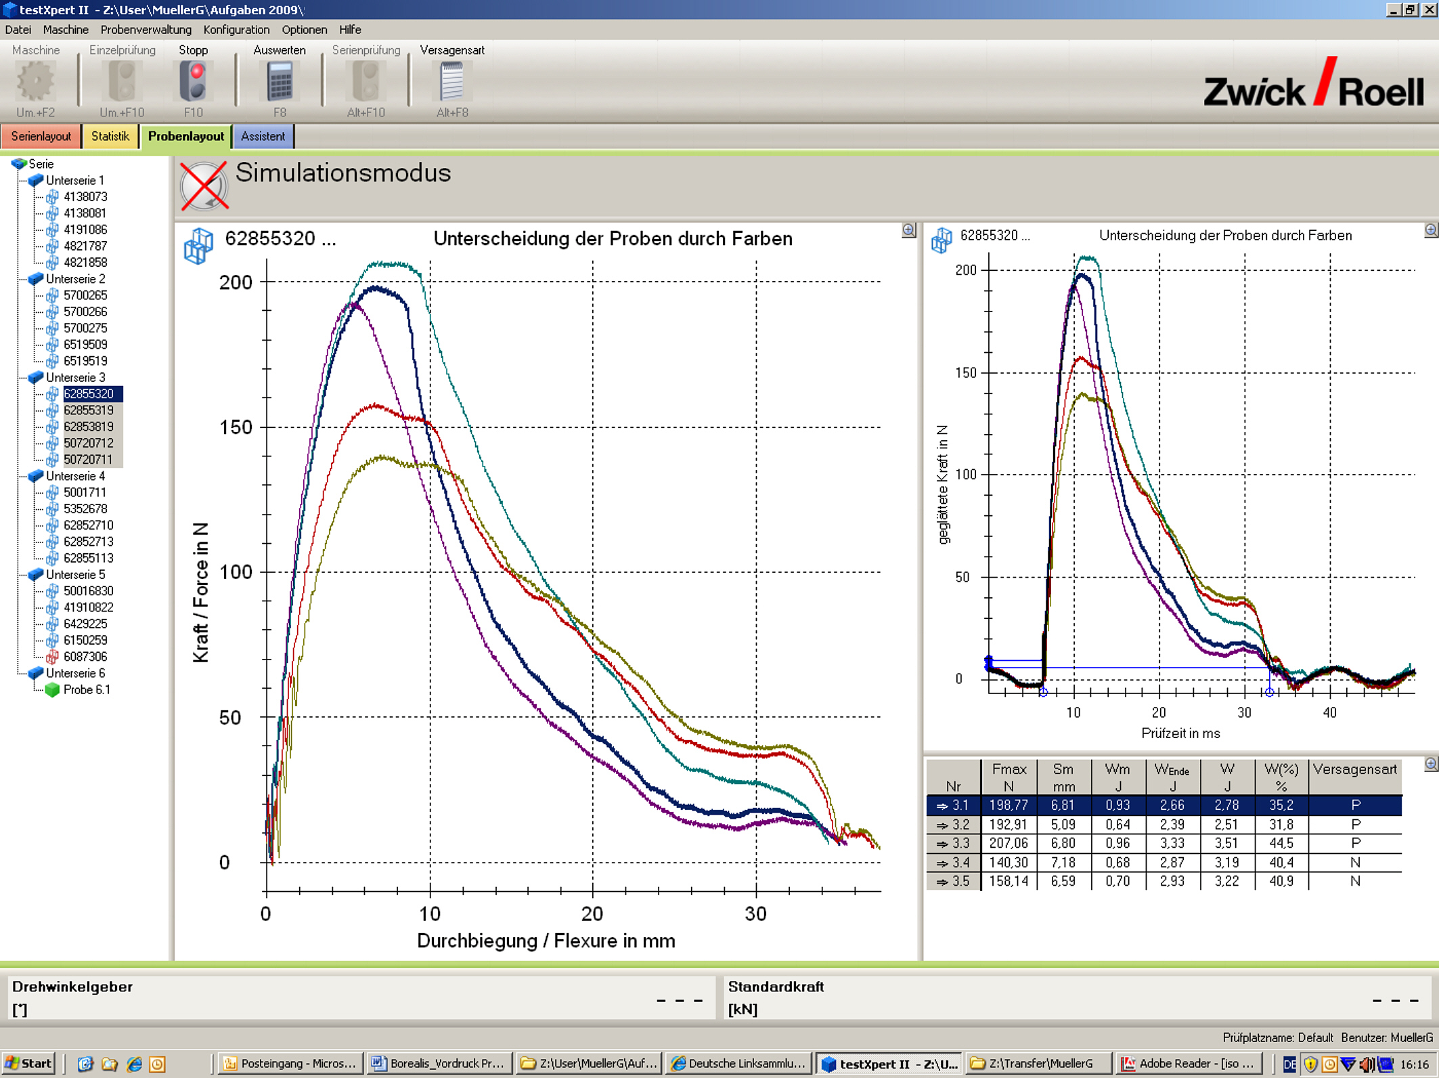Click green Probe 6.1 cube in tree
The image size is (1439, 1078).
coord(52,689)
